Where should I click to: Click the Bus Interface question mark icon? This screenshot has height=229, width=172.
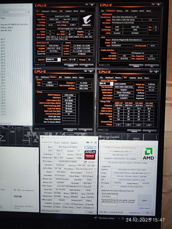(95, 169)
